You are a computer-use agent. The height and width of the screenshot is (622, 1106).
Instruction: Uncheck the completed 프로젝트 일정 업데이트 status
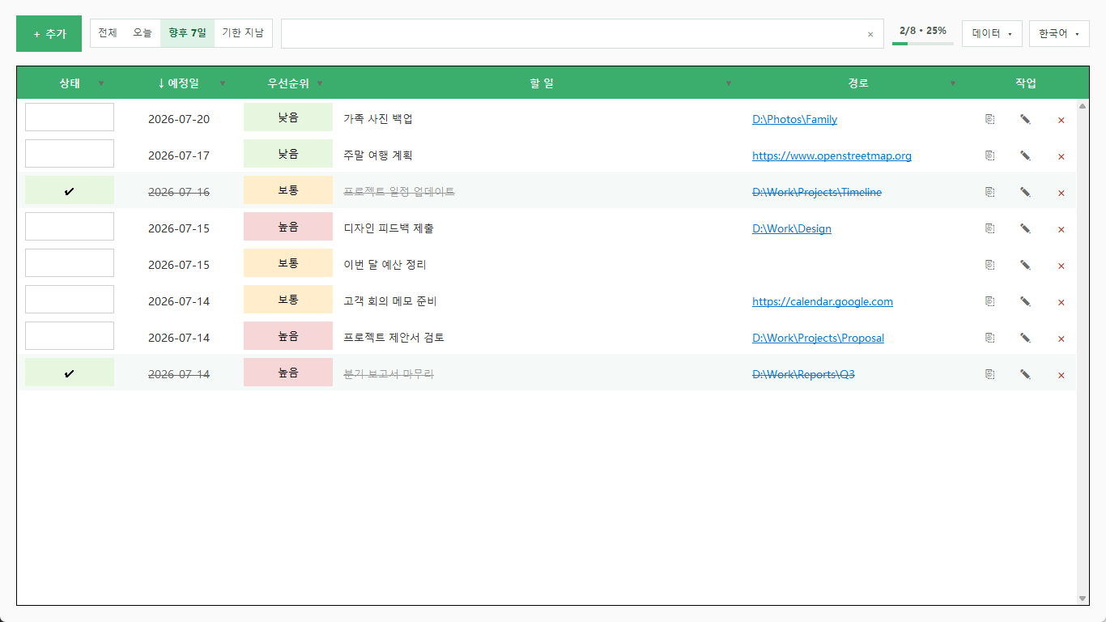pyautogui.click(x=70, y=190)
